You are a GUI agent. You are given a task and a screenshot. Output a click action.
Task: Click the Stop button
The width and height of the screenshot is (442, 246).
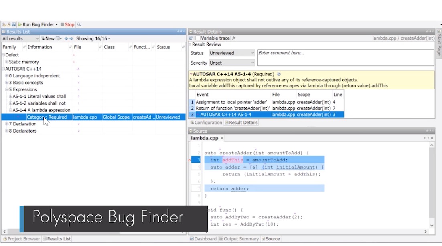(x=67, y=25)
